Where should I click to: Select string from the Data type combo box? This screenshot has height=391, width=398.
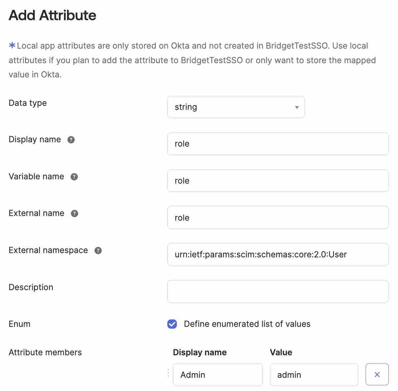[236, 107]
